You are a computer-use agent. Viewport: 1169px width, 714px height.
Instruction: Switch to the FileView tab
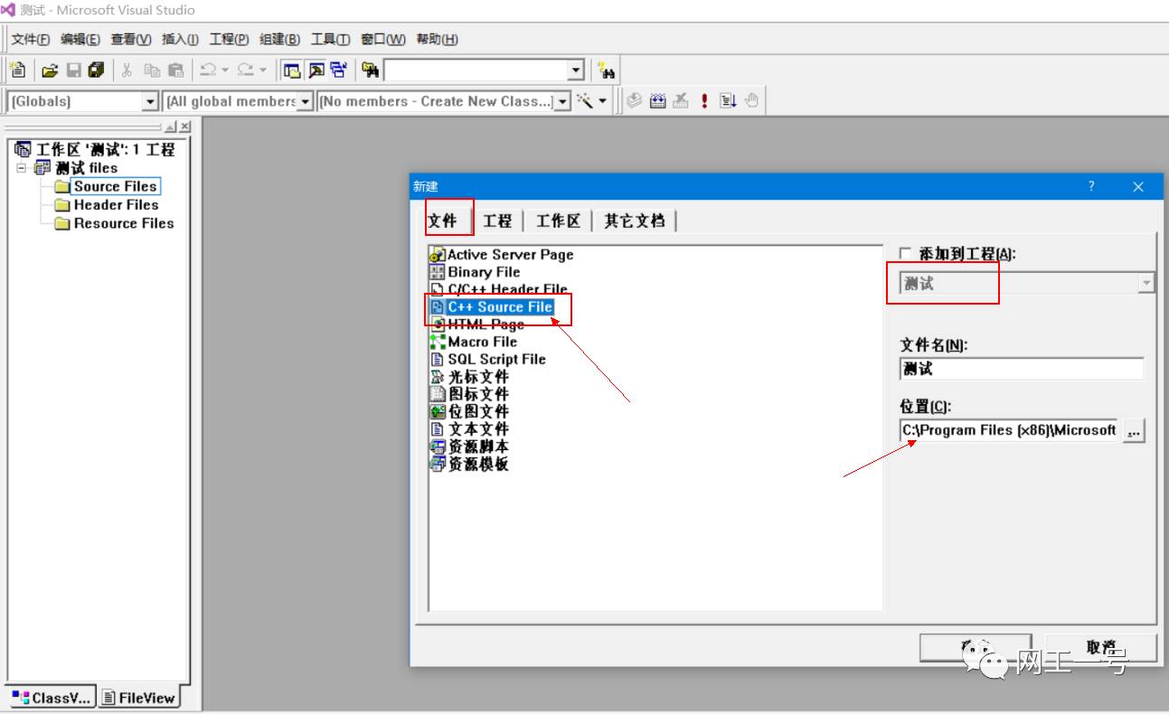(138, 698)
